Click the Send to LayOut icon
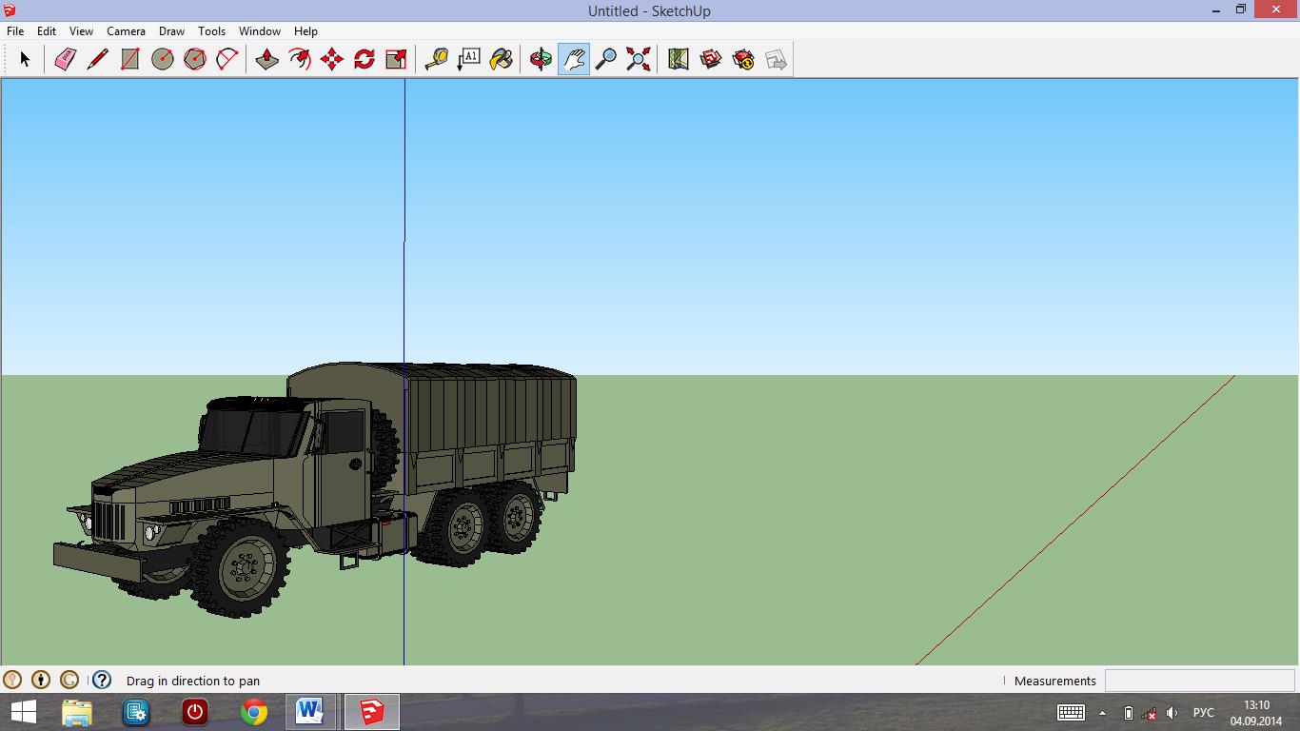 coord(776,59)
